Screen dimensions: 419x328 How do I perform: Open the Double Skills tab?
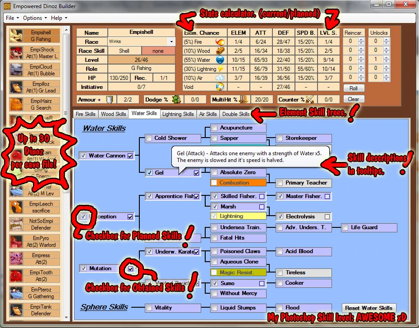point(236,114)
